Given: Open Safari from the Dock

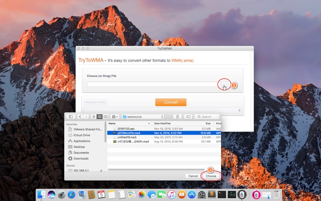Looking at the screenshot, I should click(71, 195).
